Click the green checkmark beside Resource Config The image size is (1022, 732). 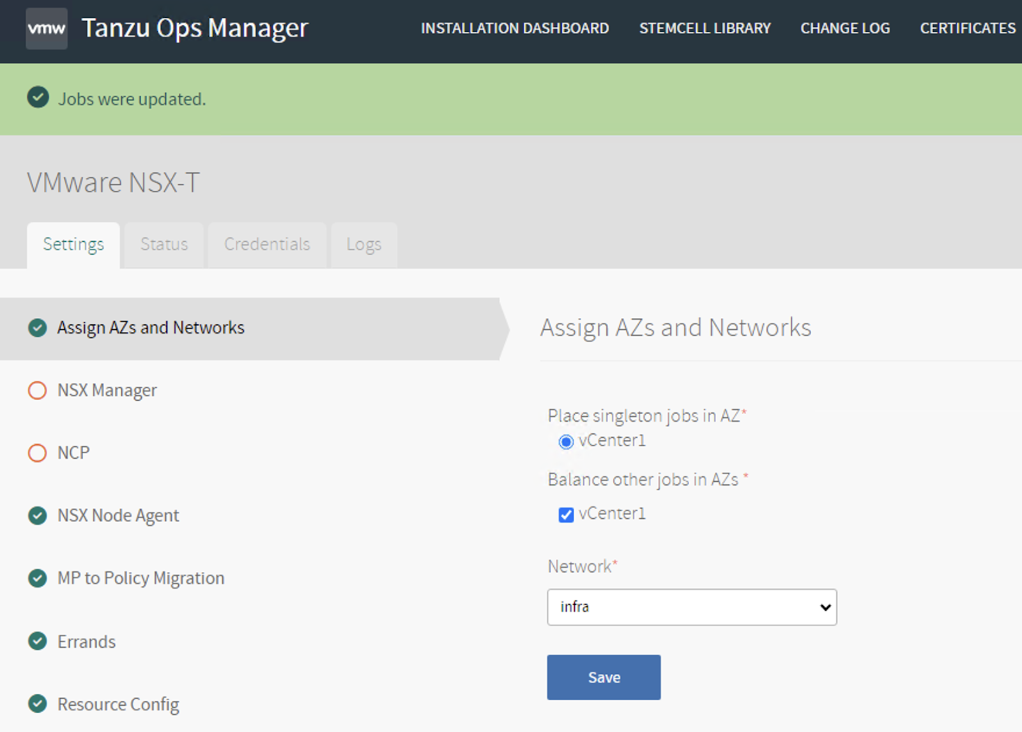(x=38, y=703)
